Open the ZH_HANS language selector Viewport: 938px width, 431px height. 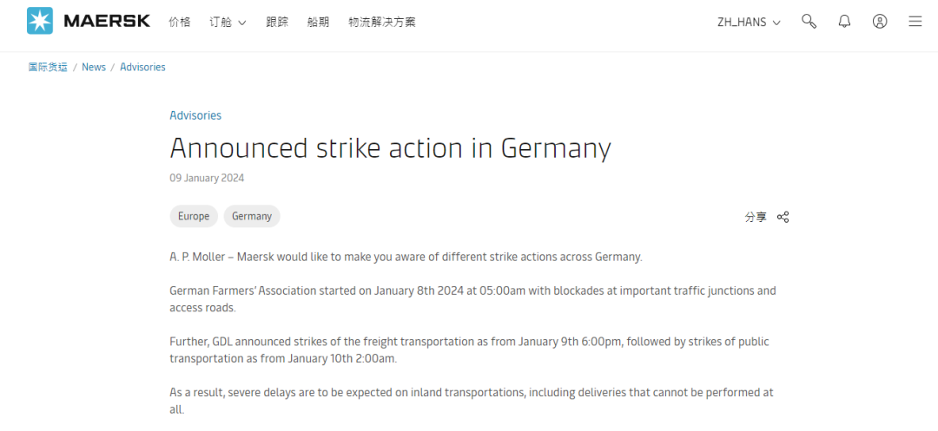749,22
